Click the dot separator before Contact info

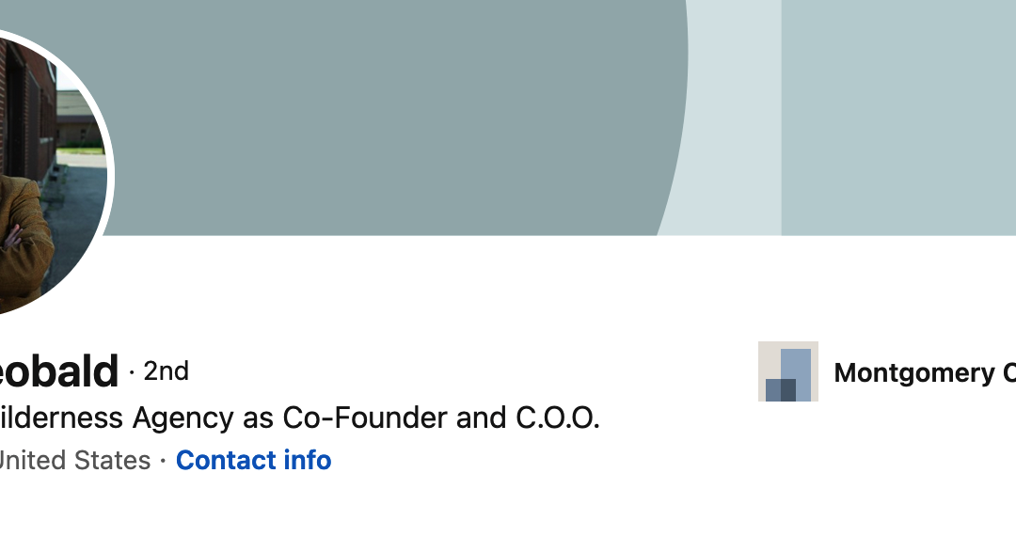click(163, 461)
